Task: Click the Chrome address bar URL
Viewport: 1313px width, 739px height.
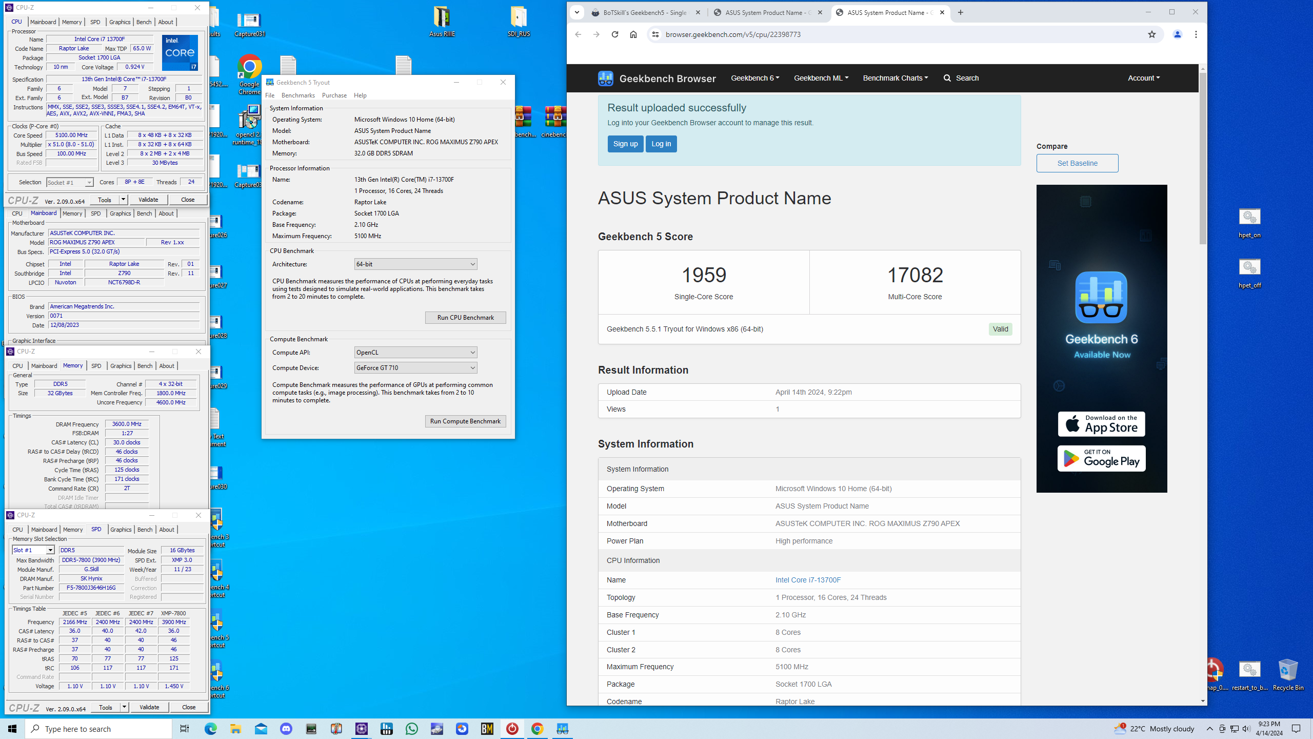Action: [x=733, y=34]
